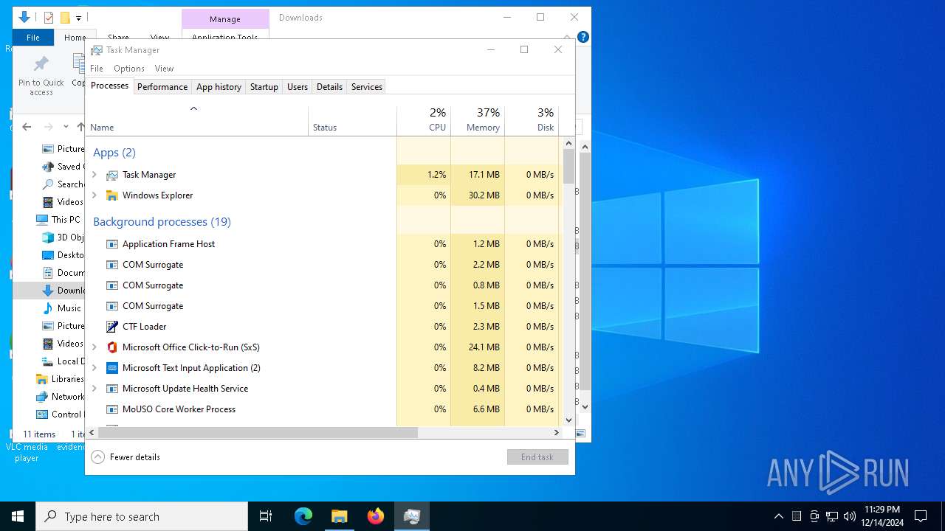Select the Manage ribbon tab in Explorer
Screen dimensions: 945x531
pyautogui.click(x=225, y=19)
